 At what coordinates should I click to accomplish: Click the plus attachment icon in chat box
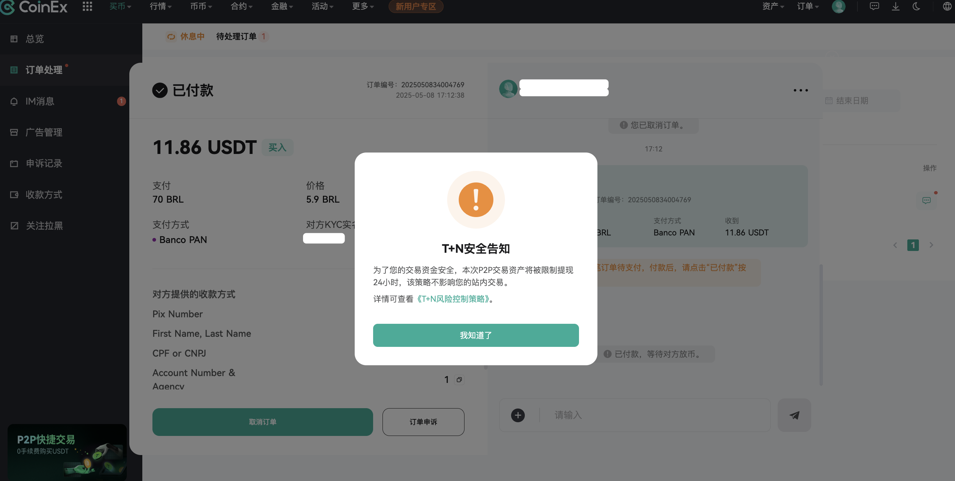pyautogui.click(x=518, y=415)
